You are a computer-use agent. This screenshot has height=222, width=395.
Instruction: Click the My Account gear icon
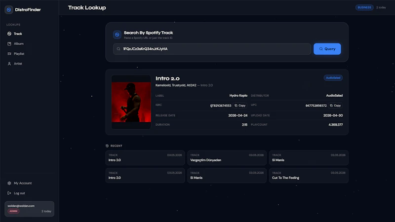pyautogui.click(x=9, y=183)
